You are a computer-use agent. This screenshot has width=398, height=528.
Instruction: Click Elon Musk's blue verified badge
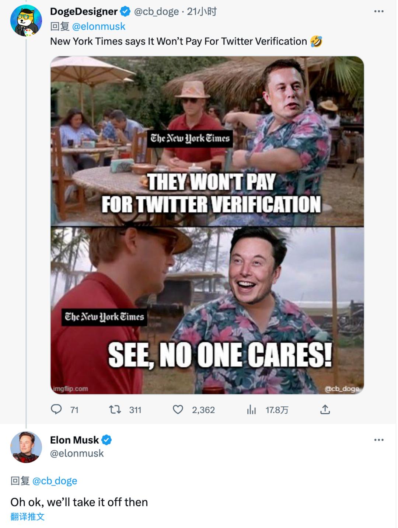pos(107,440)
